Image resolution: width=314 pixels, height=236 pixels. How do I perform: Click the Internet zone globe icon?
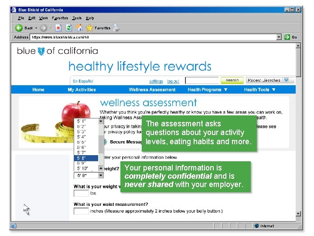256,226
